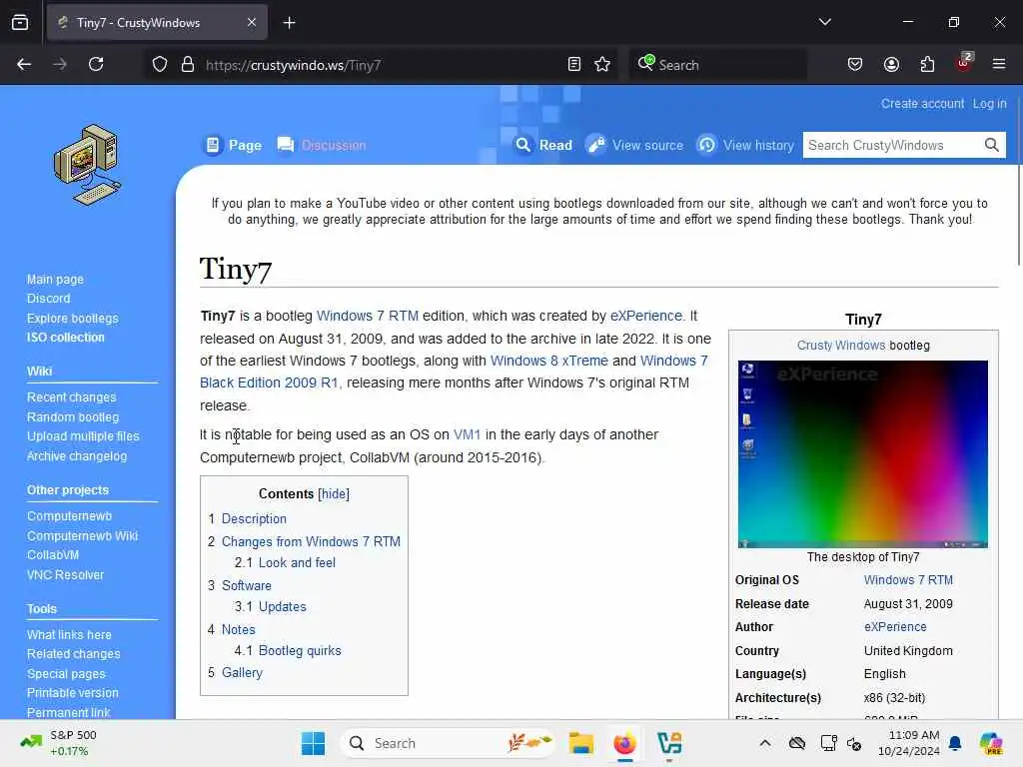Open Windows 8 xTreme article link
The image size is (1023, 767).
coord(548,361)
